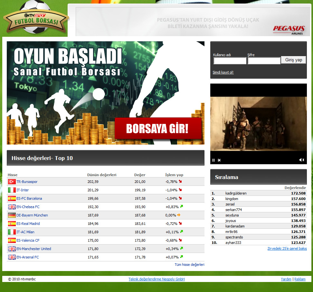Open the ES-Real Madrid share link
The width and height of the screenshot is (313, 292).
point(28,224)
